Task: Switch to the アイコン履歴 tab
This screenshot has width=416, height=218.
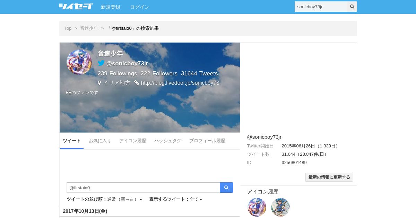Action: coord(133,141)
